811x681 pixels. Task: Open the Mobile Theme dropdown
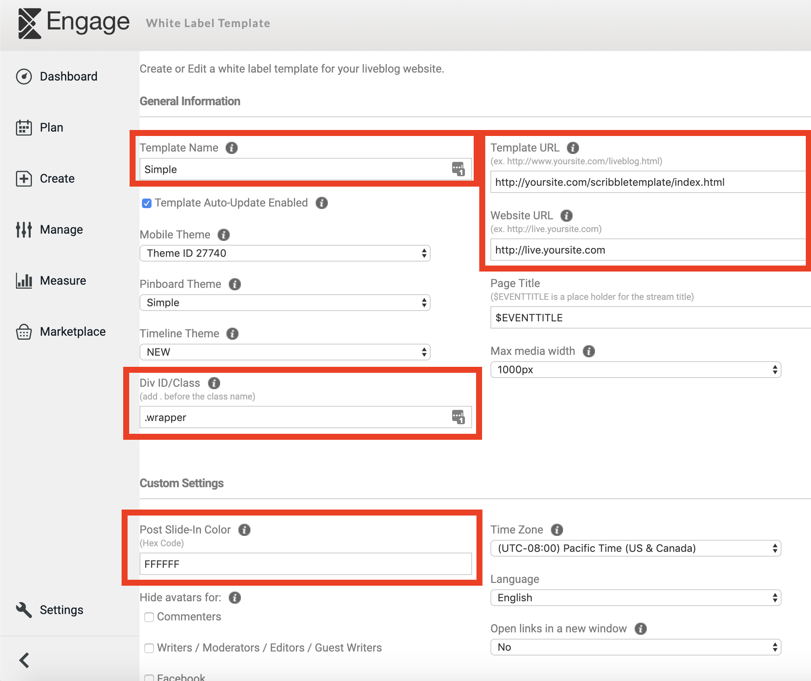pyautogui.click(x=285, y=253)
